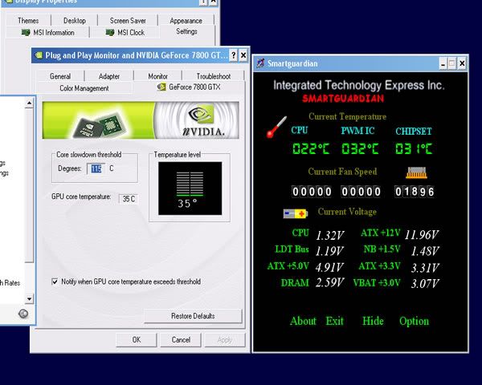Viewport: 482px width, 385px height.
Task: Switch to the Monitor tab
Action: (158, 76)
